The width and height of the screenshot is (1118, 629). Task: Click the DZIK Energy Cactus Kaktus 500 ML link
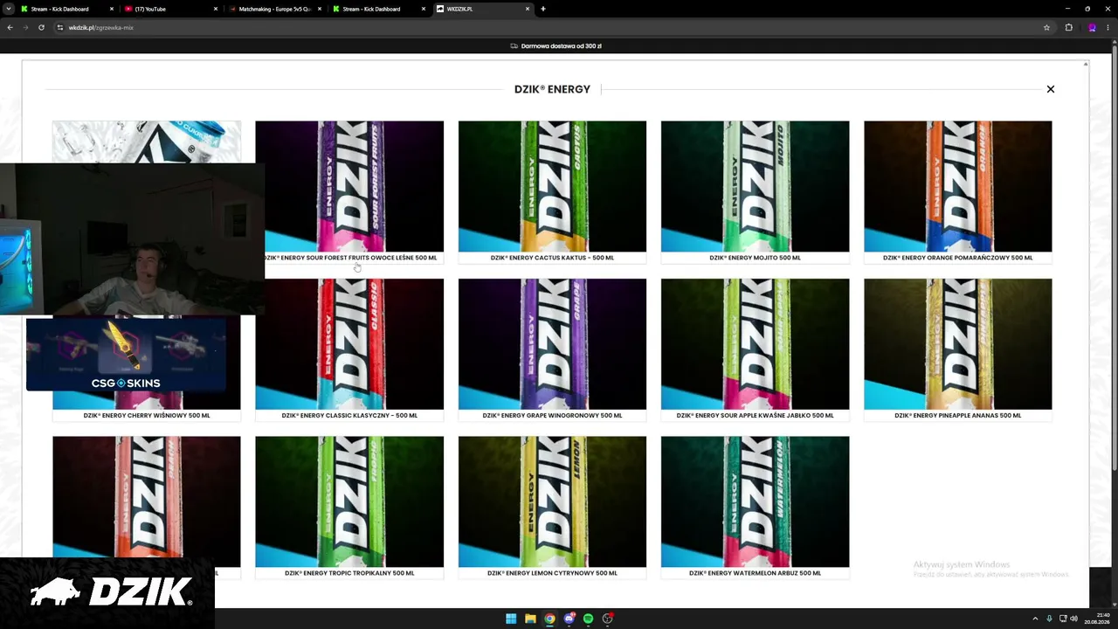pyautogui.click(x=552, y=258)
